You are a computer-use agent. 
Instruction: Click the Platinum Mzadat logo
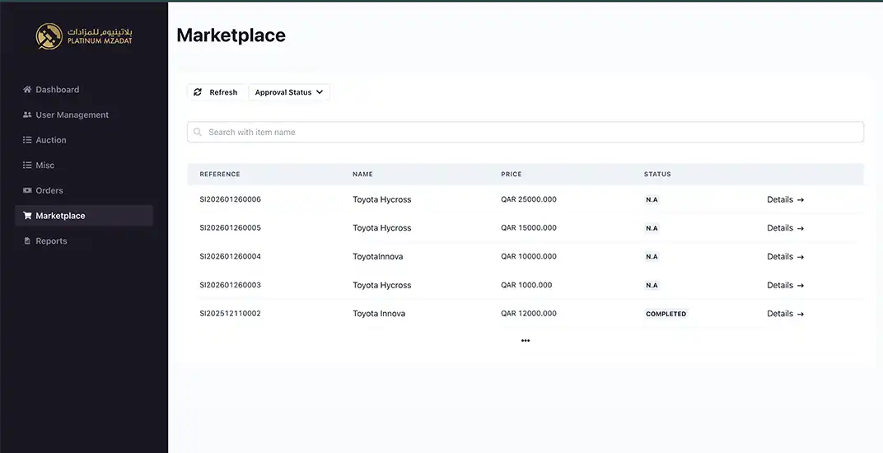[83, 35]
